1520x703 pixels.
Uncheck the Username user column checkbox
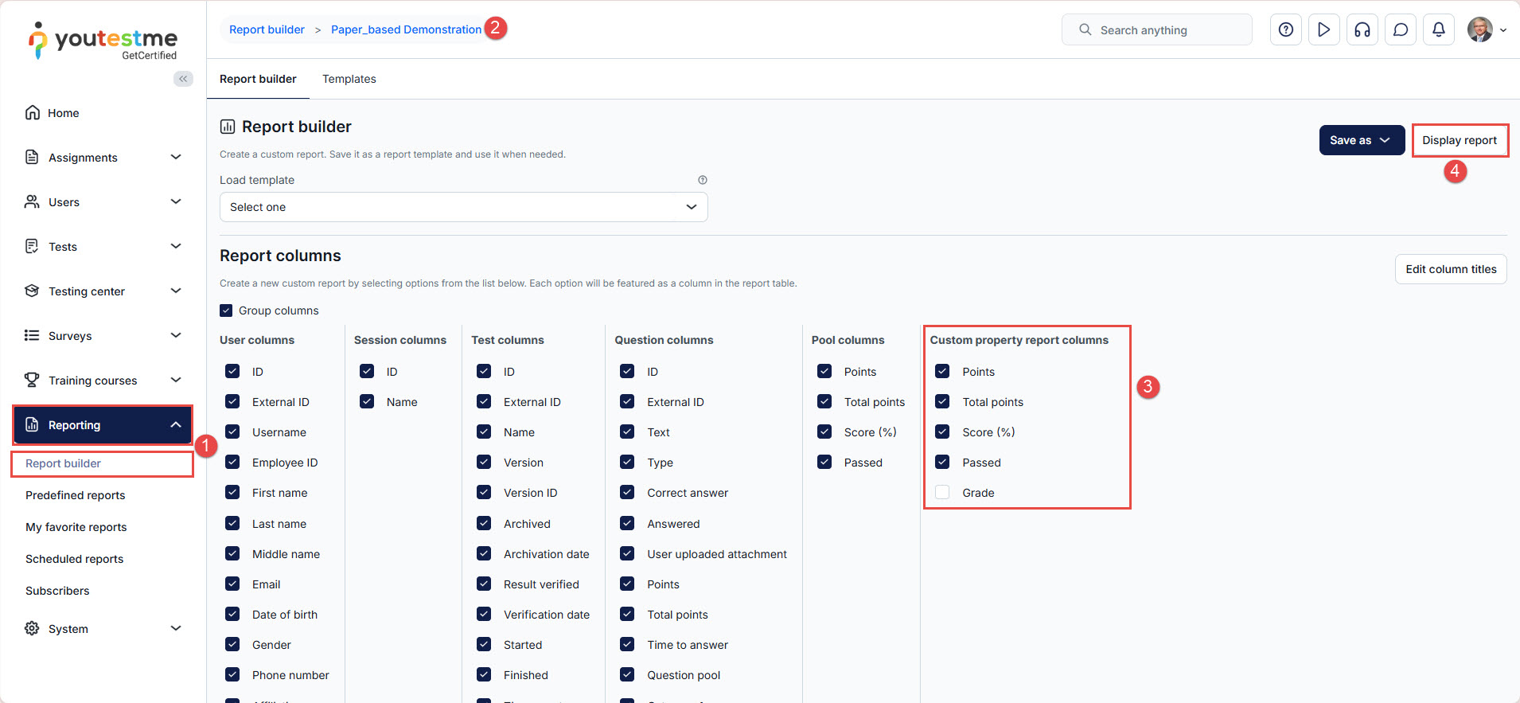tap(232, 432)
